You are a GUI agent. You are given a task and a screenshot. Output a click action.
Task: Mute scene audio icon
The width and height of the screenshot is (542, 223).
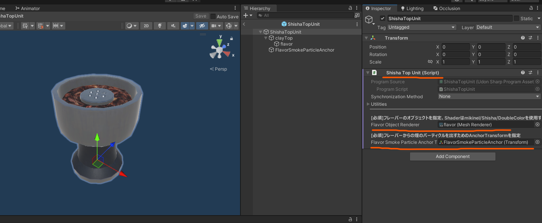pos(173,26)
